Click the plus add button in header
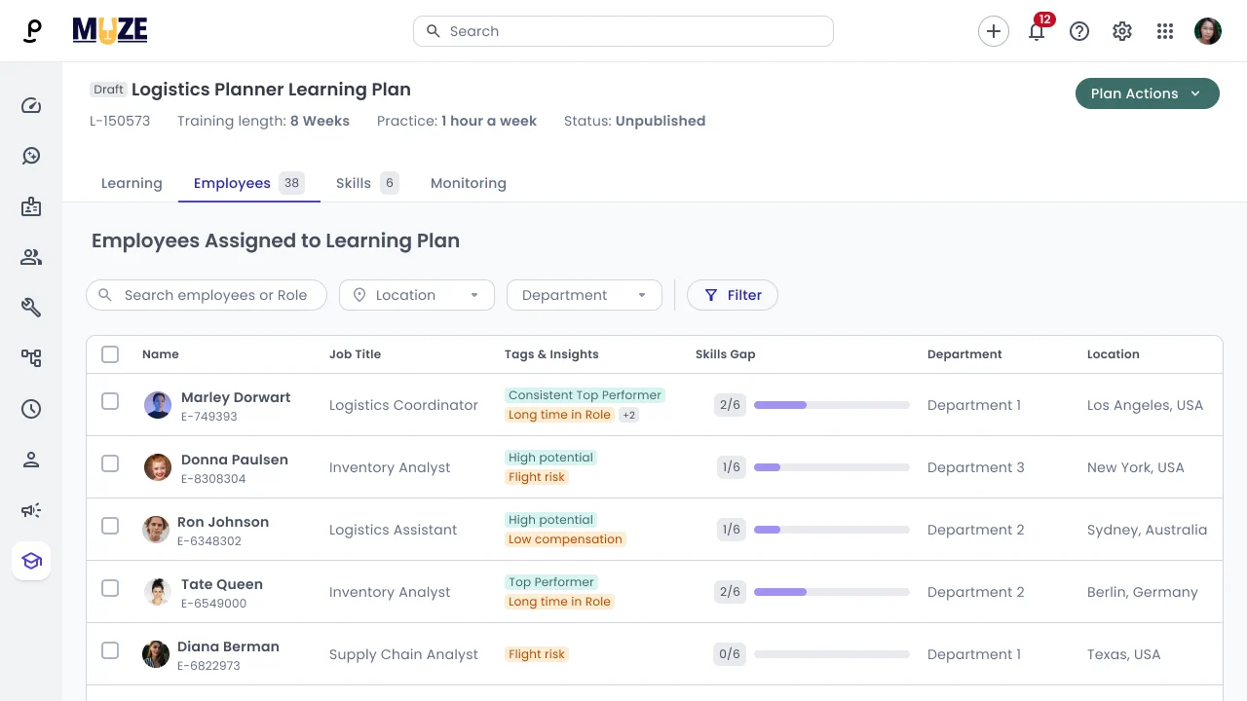Screen dimensions: 1247x701 click(994, 31)
